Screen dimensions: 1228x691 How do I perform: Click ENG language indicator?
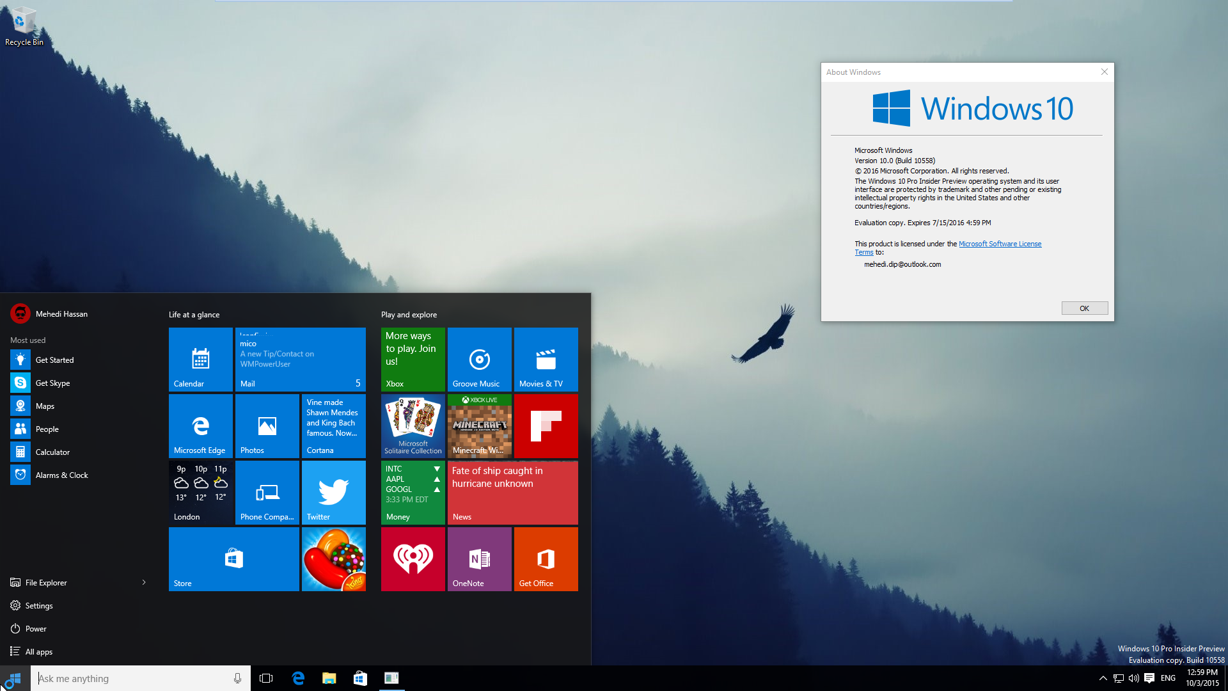(1168, 678)
